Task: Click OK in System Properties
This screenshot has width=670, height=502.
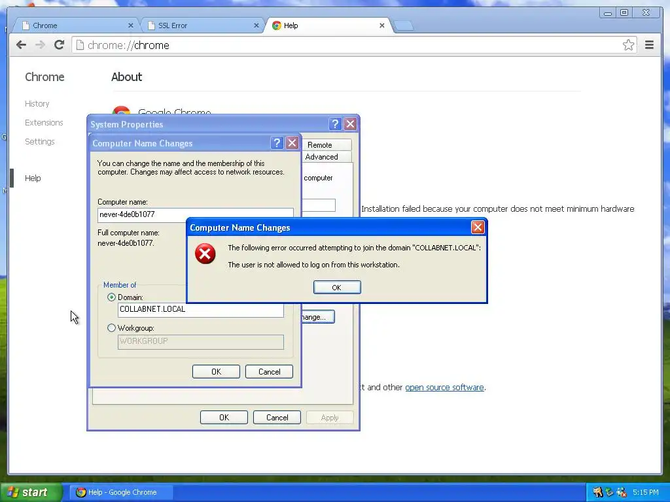Action: pyautogui.click(x=224, y=417)
